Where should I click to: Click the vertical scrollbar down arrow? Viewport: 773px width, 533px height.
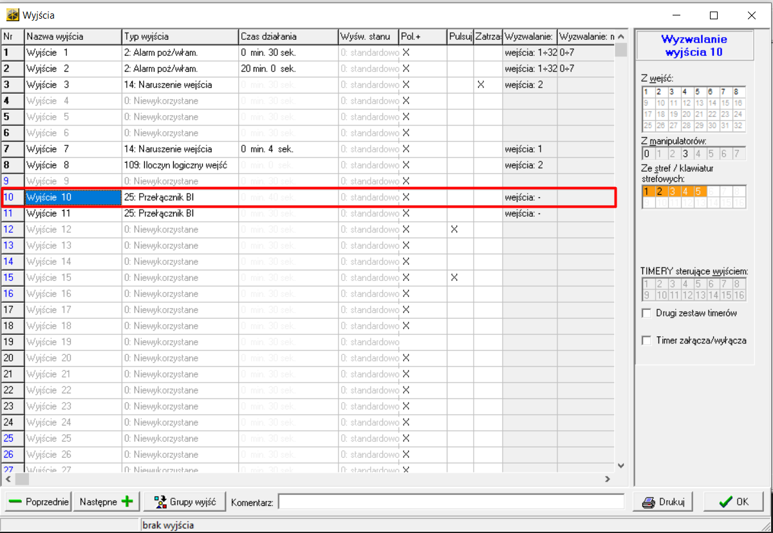[x=620, y=465]
